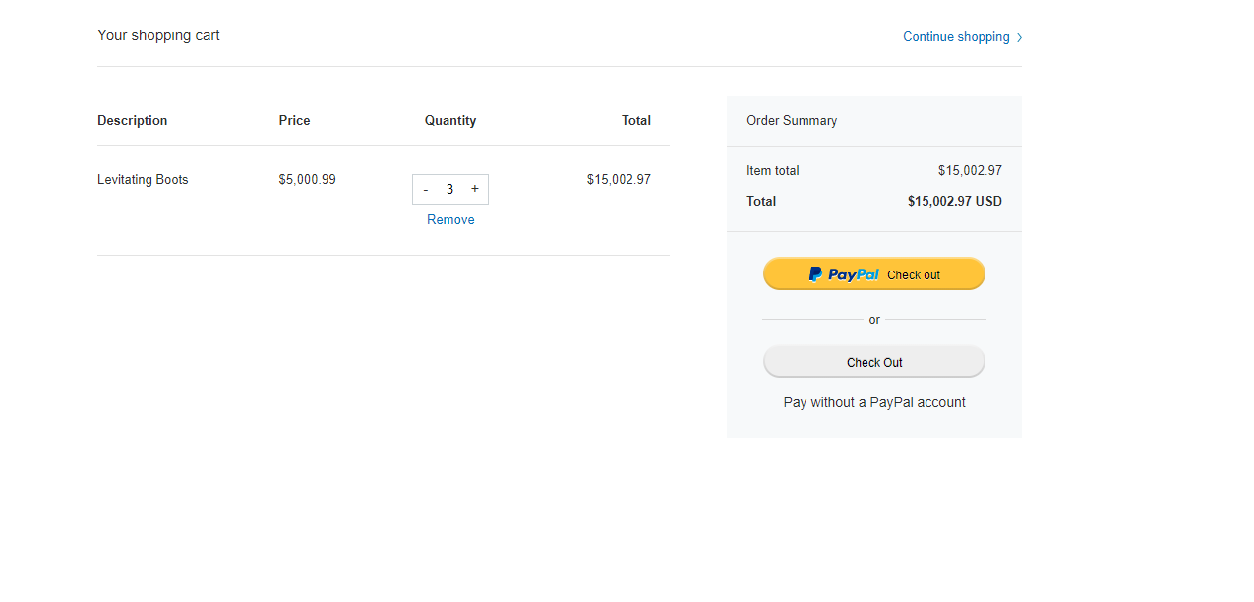Click the Price column header
The width and height of the screenshot is (1254, 602).
click(x=294, y=121)
